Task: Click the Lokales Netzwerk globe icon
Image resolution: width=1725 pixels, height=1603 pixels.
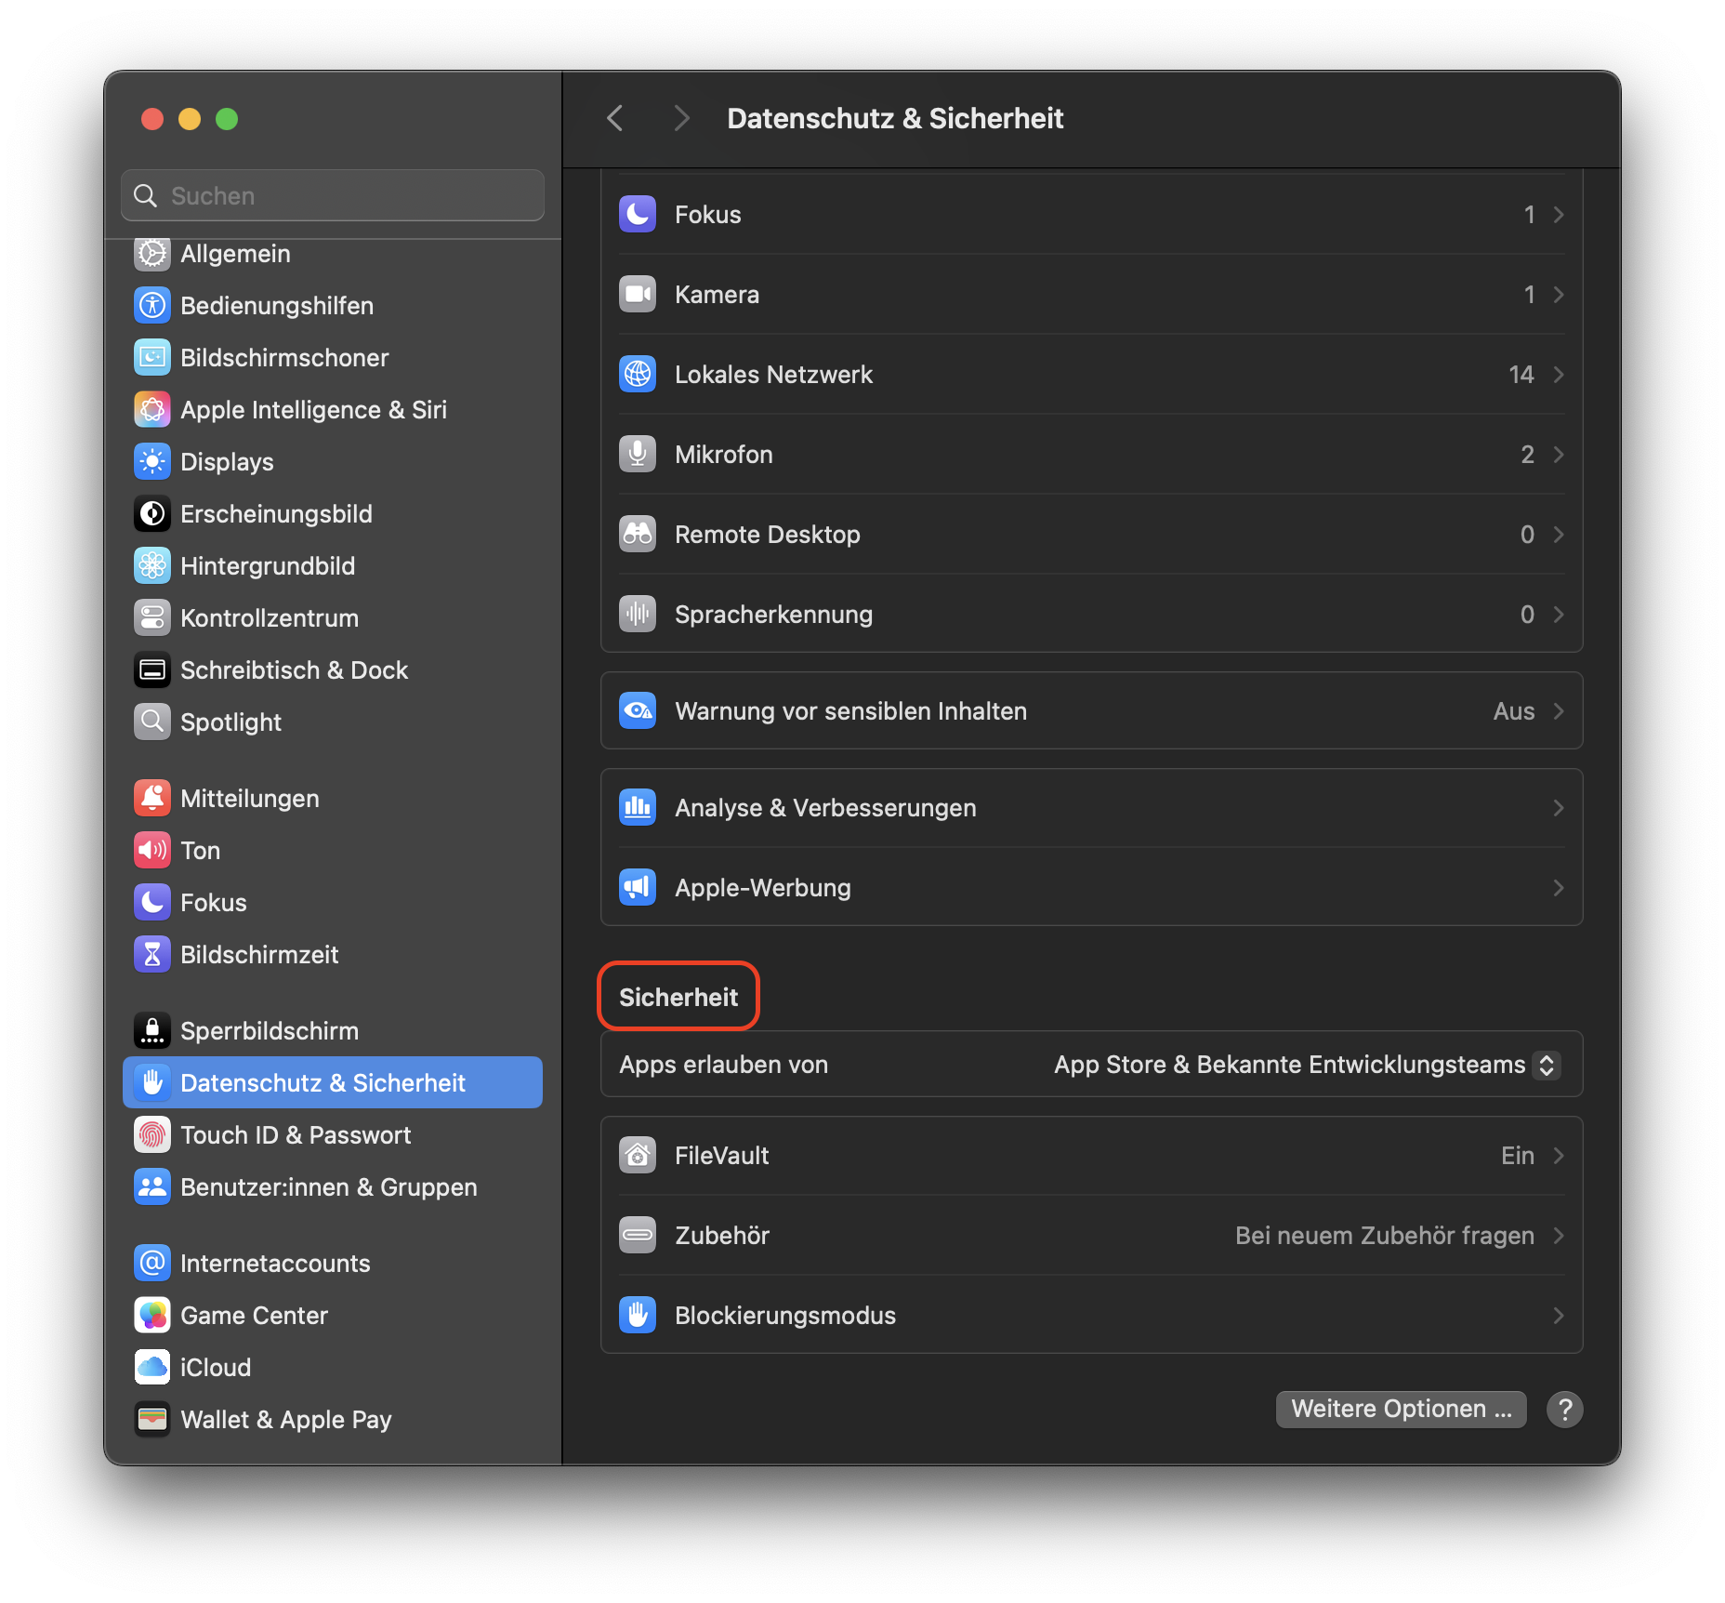Action: tap(638, 374)
